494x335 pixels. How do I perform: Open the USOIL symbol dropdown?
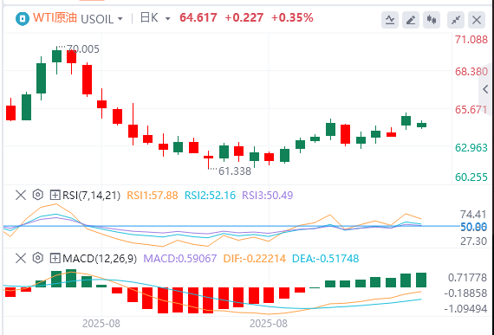click(x=101, y=19)
